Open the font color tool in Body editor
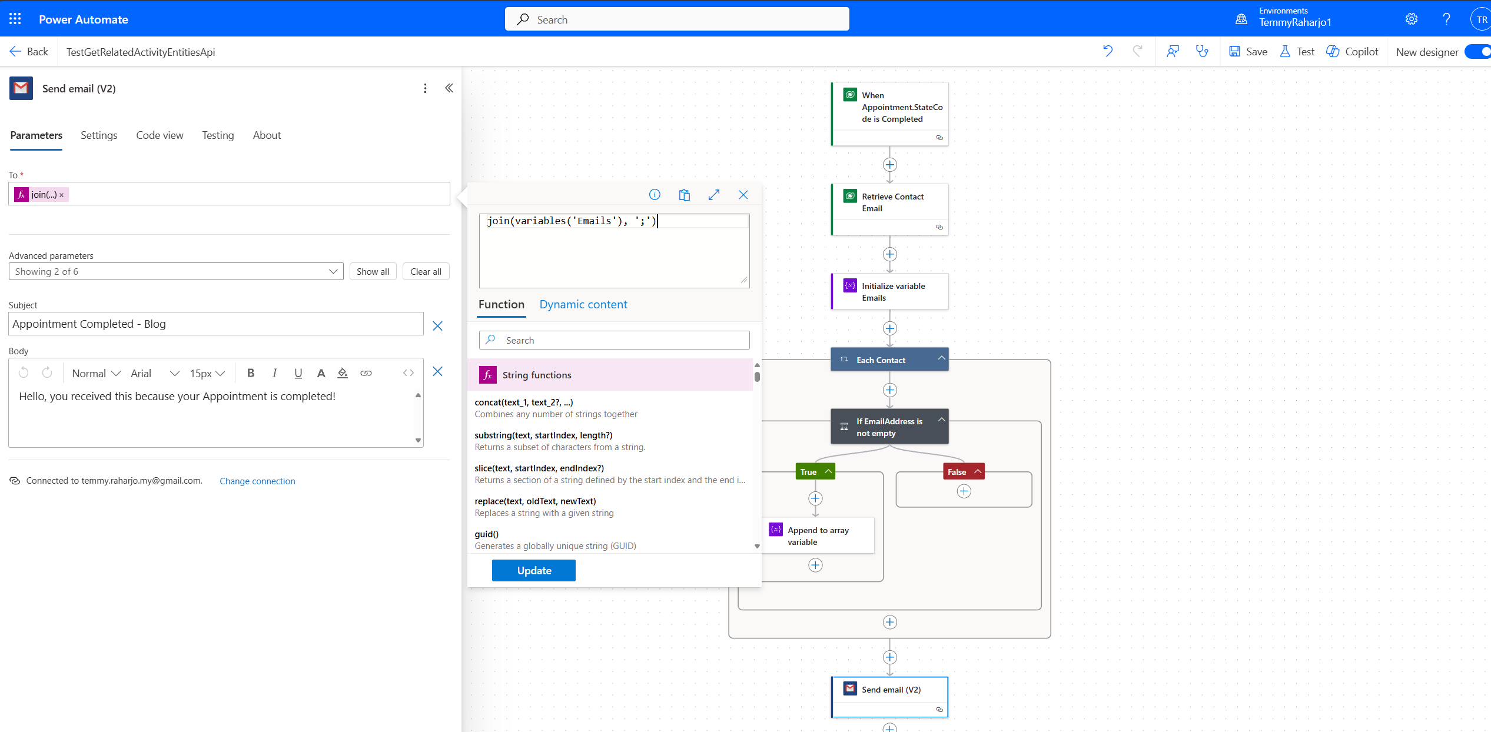This screenshot has width=1491, height=732. (321, 372)
